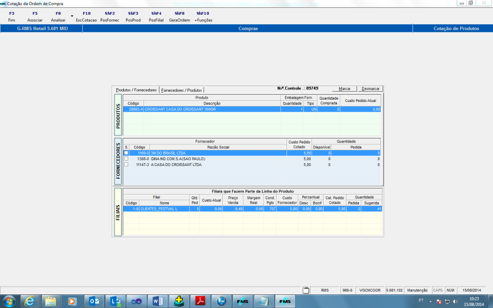
Task: Open Adobe Reader from the taskbar
Action: (200, 301)
